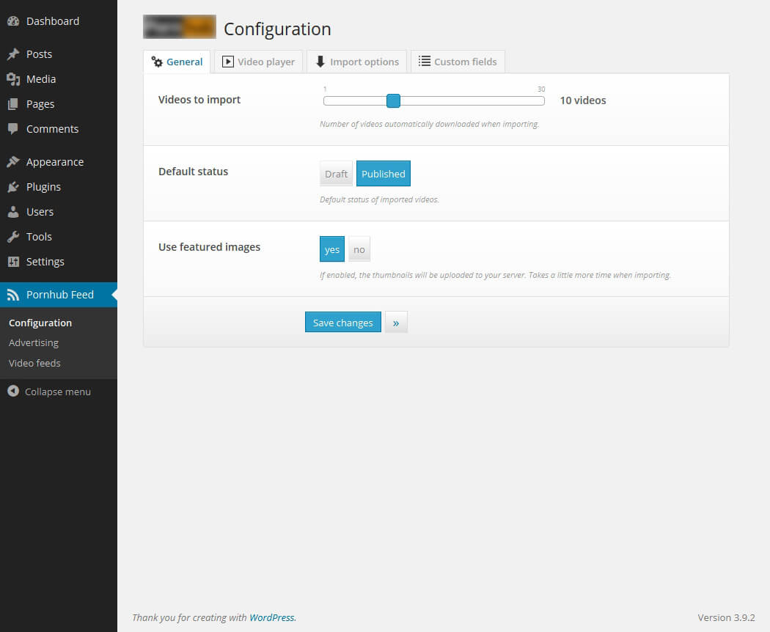Click the Collapse menu label

(x=58, y=392)
